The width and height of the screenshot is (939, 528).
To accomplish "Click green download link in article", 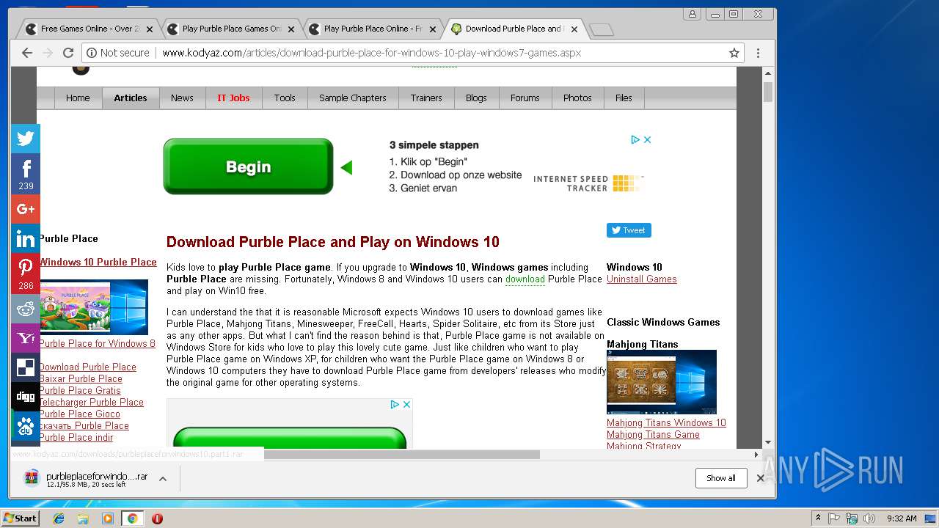I will [x=525, y=279].
